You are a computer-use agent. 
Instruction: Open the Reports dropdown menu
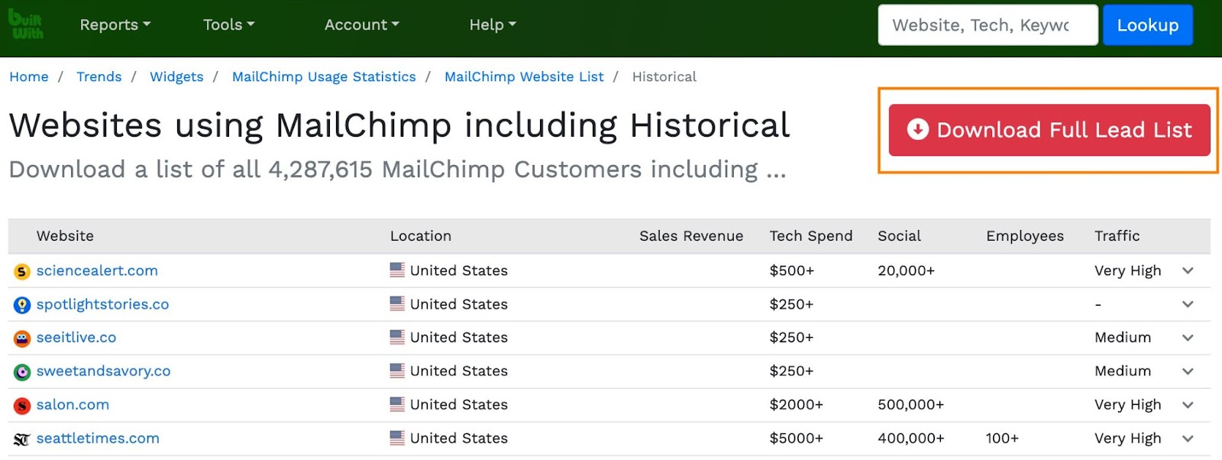pos(115,24)
